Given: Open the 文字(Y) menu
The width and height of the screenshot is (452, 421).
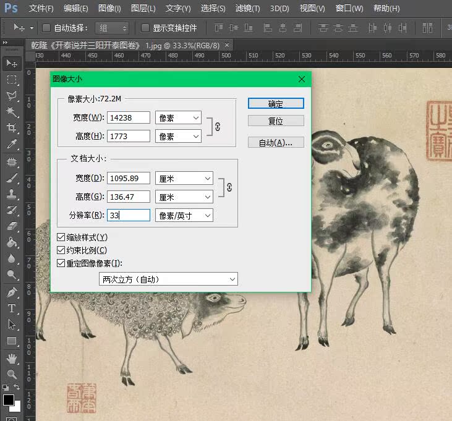Looking at the screenshot, I should [178, 9].
